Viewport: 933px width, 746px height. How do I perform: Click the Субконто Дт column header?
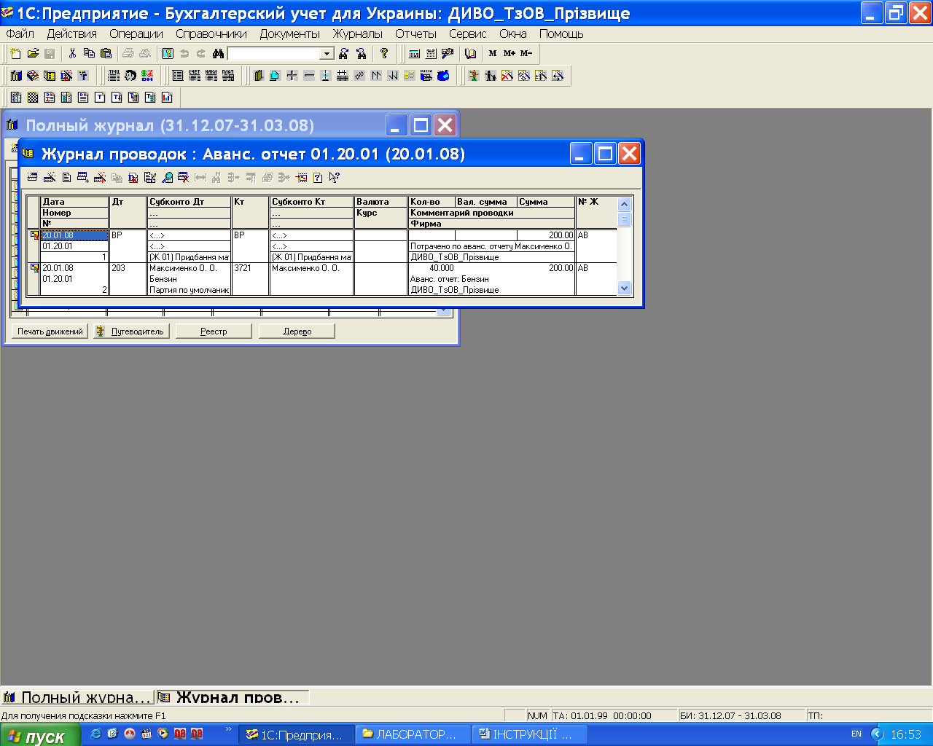pyautogui.click(x=190, y=202)
